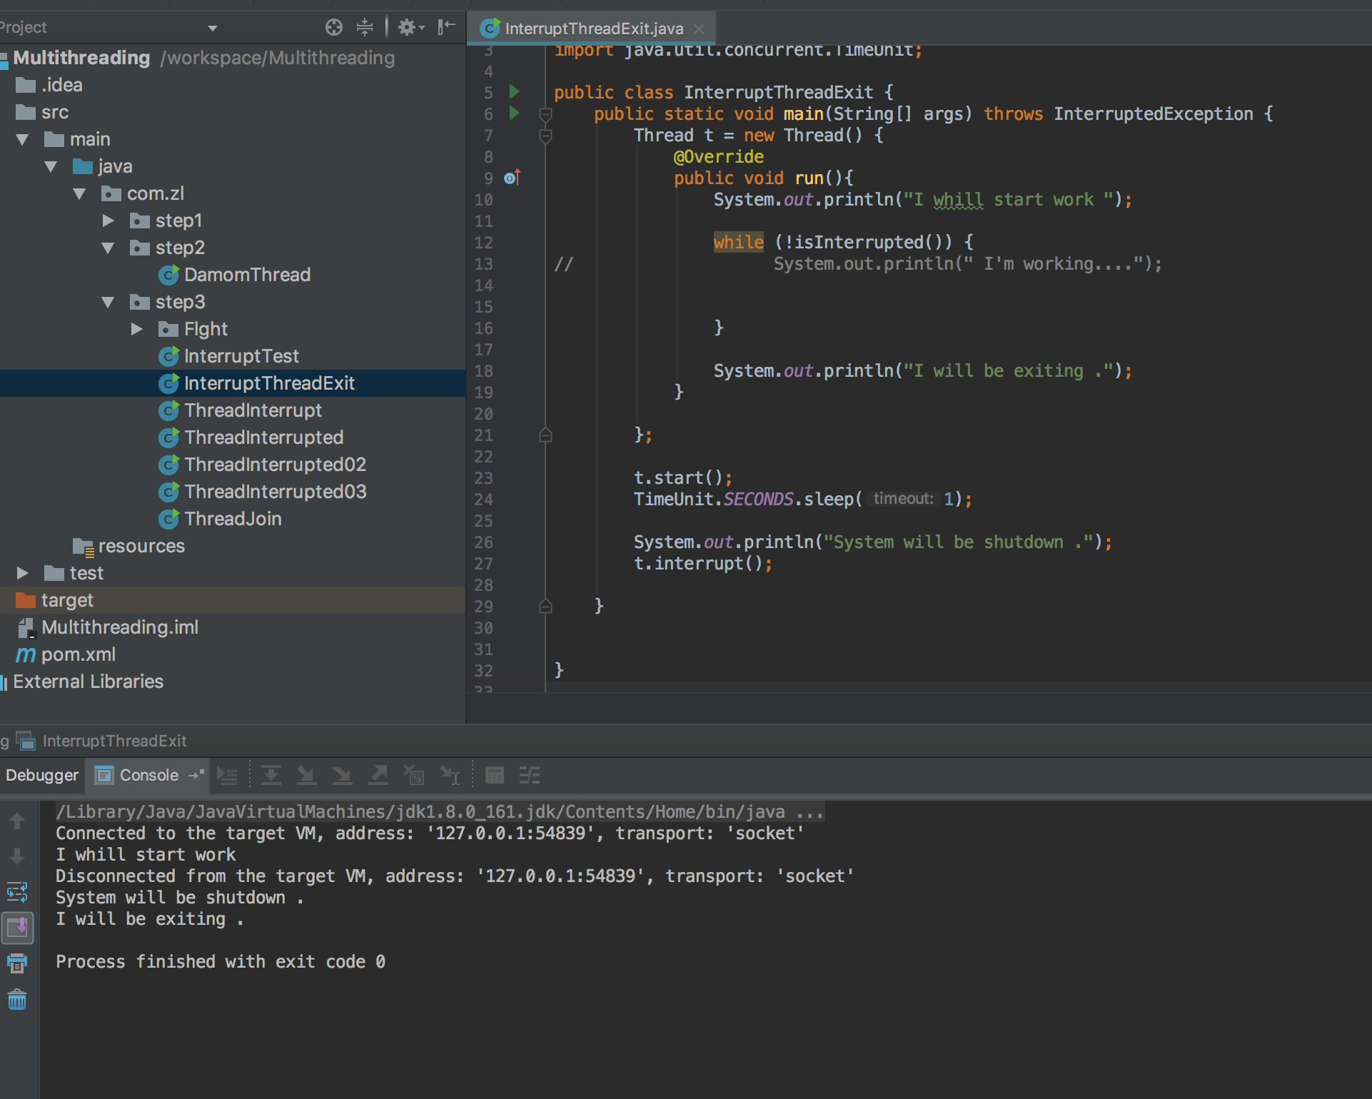Viewport: 1372px width, 1099px height.
Task: Fold the main method using gutter fold marker
Action: 545,114
